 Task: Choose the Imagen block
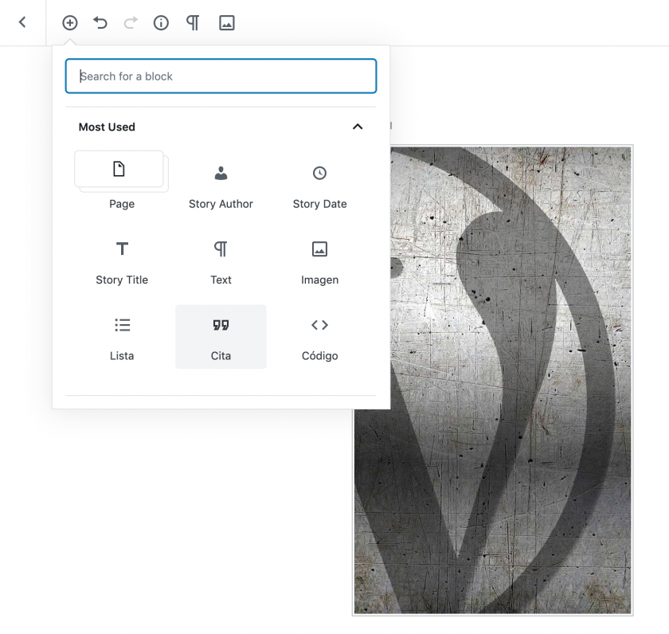(x=319, y=261)
